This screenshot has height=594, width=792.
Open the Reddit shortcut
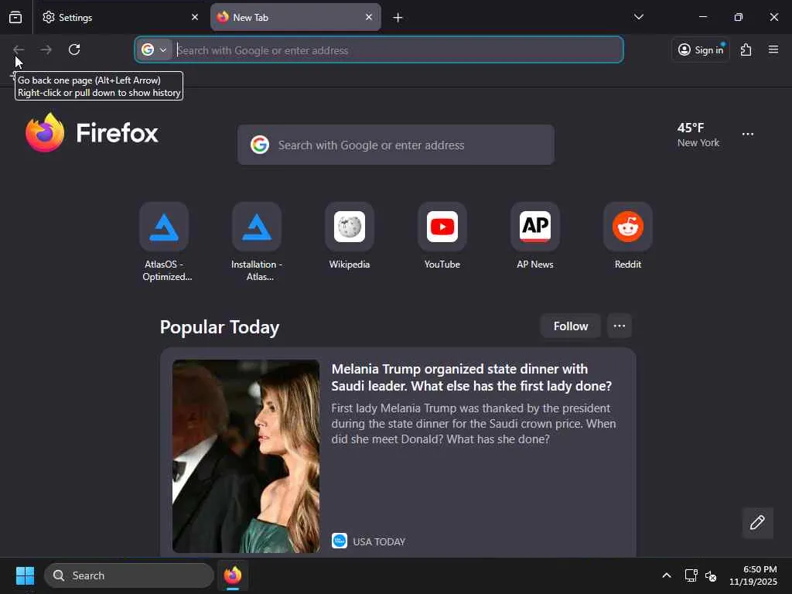point(628,237)
